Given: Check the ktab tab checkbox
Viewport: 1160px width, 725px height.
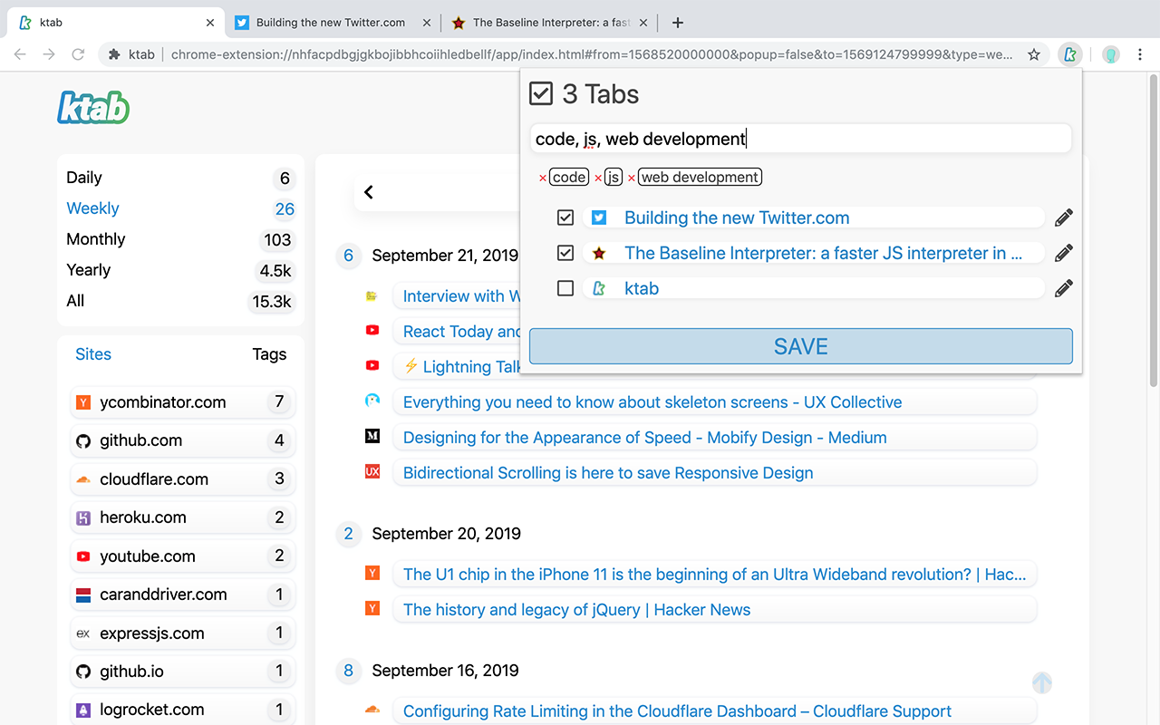Looking at the screenshot, I should pyautogui.click(x=565, y=288).
